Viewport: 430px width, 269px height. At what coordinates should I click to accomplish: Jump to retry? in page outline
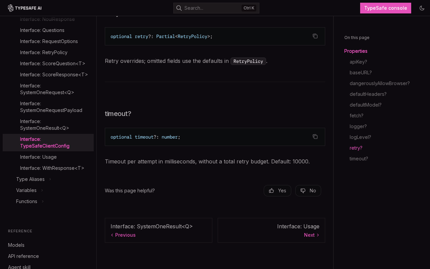(356, 148)
